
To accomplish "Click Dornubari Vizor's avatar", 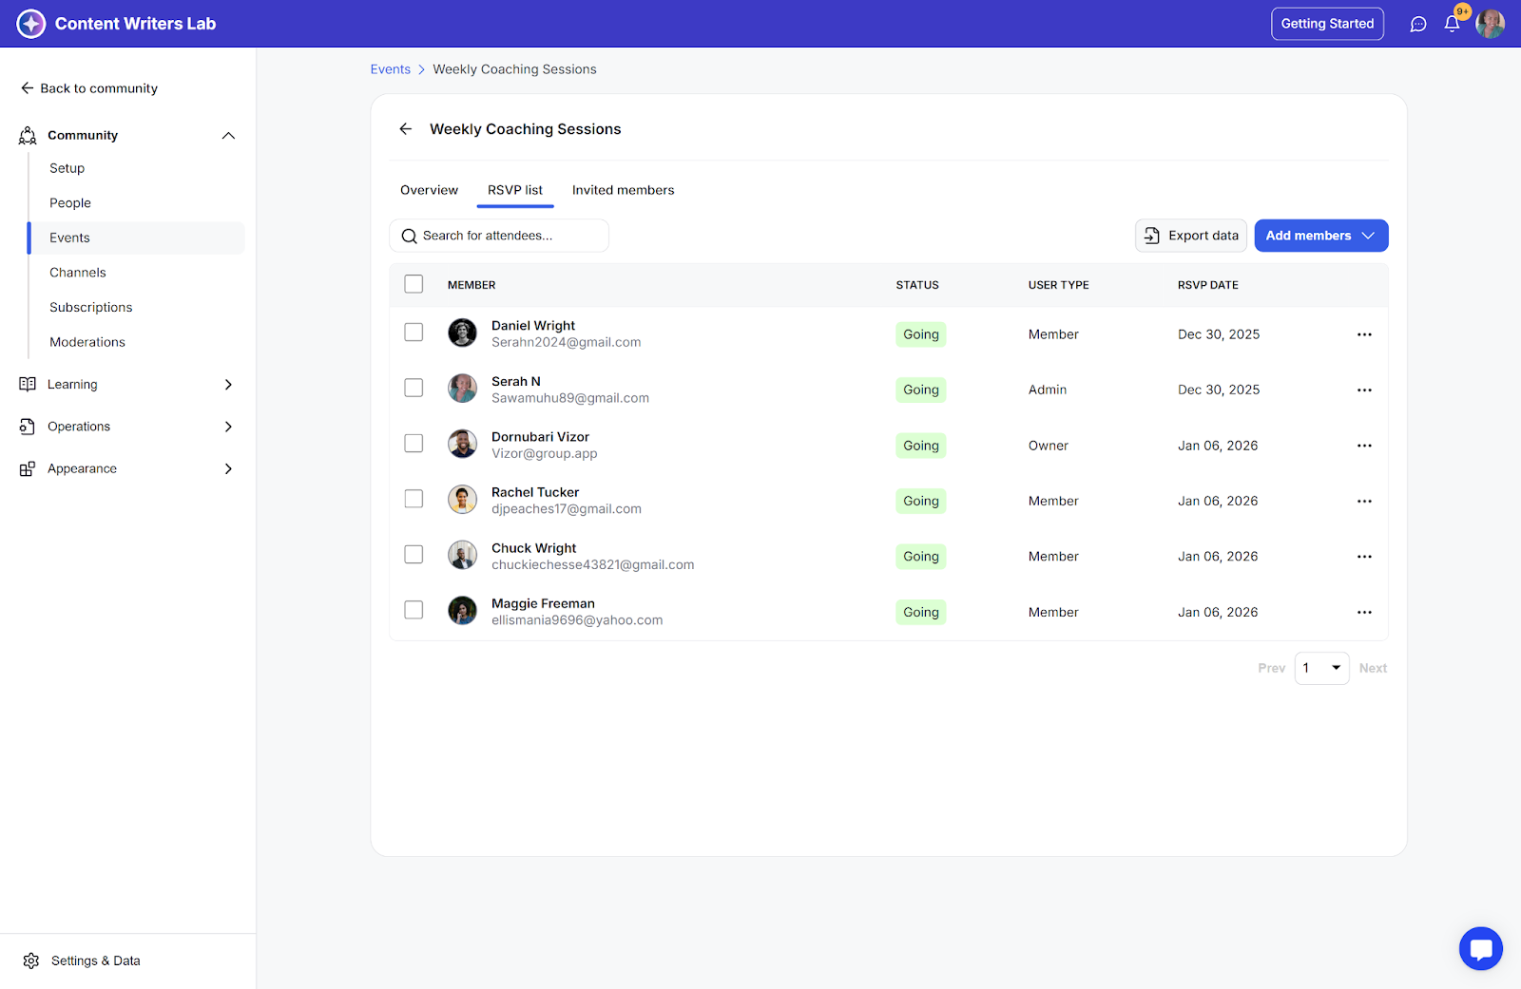I will (x=463, y=444).
